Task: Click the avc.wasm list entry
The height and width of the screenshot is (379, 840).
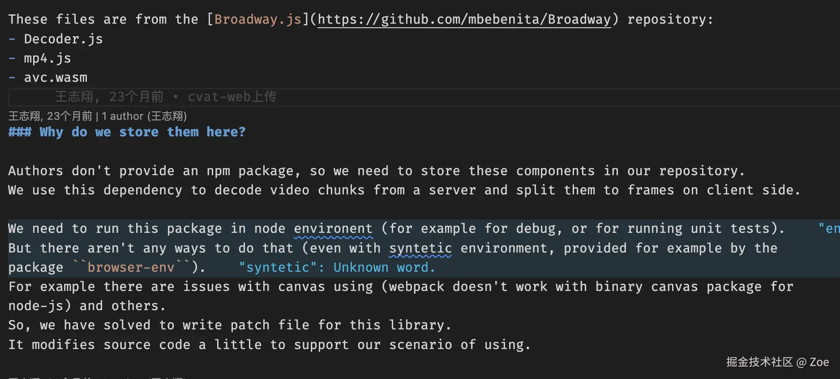Action: click(x=56, y=77)
